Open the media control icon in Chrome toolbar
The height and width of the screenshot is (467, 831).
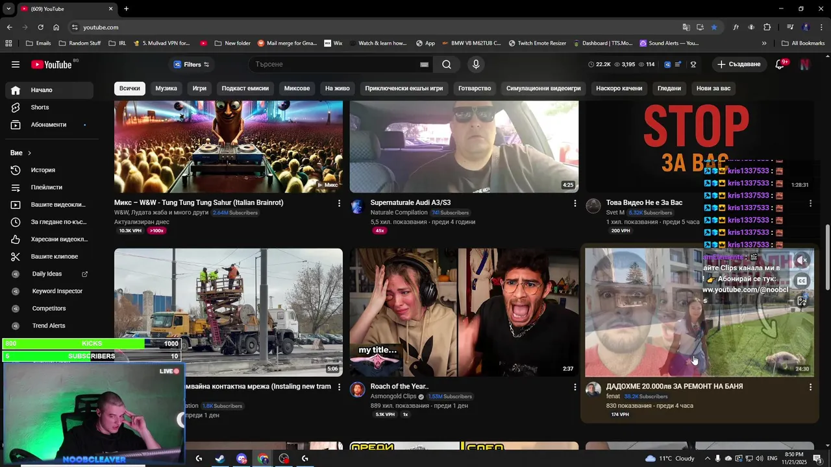790,27
